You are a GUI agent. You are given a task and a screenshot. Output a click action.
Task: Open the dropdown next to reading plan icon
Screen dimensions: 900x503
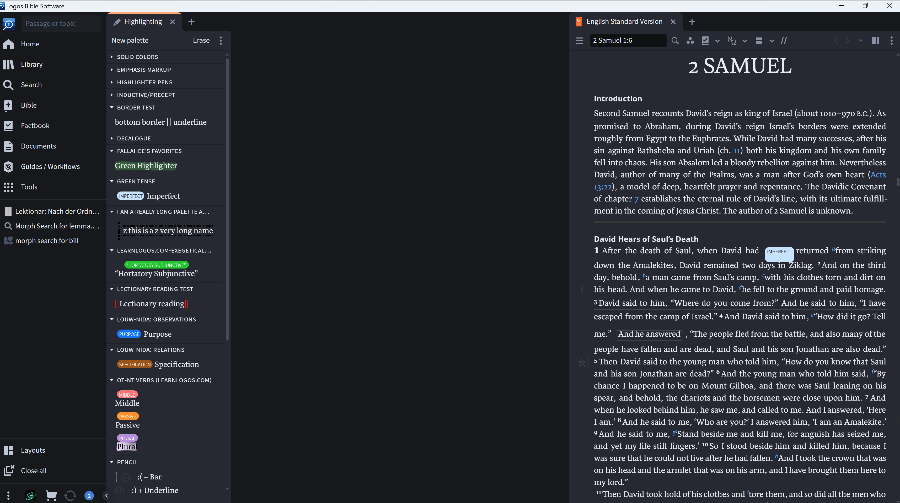(x=717, y=41)
